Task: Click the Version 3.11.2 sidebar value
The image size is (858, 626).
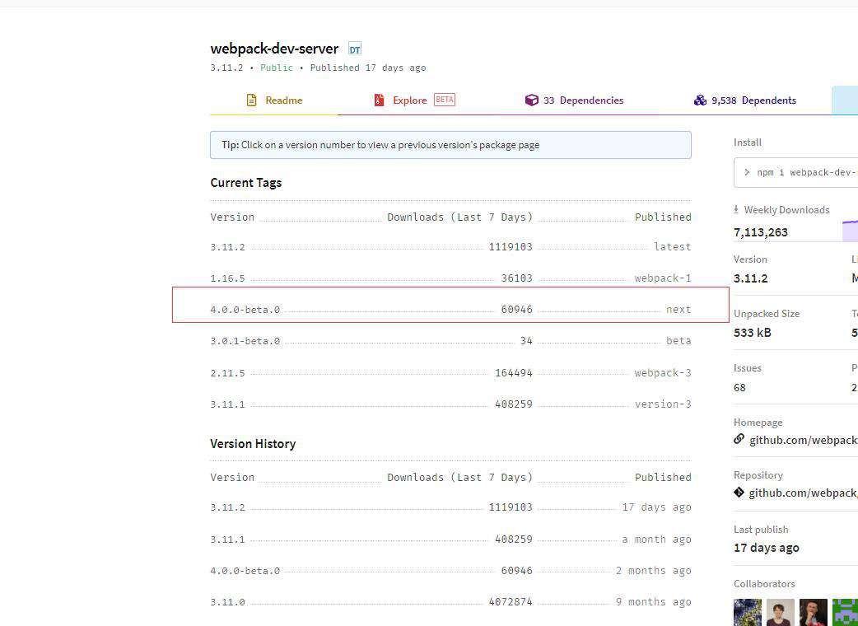Action: 751,278
